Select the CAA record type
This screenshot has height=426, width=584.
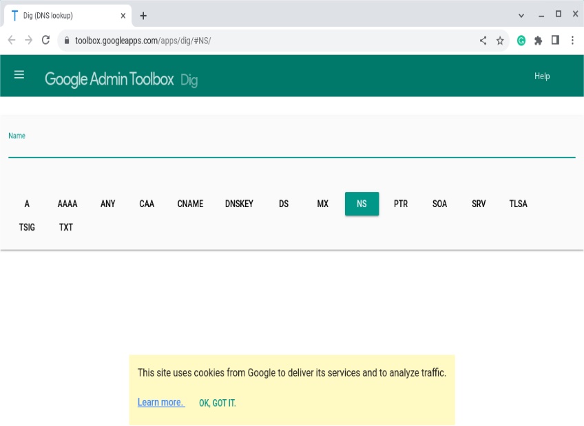coord(147,204)
